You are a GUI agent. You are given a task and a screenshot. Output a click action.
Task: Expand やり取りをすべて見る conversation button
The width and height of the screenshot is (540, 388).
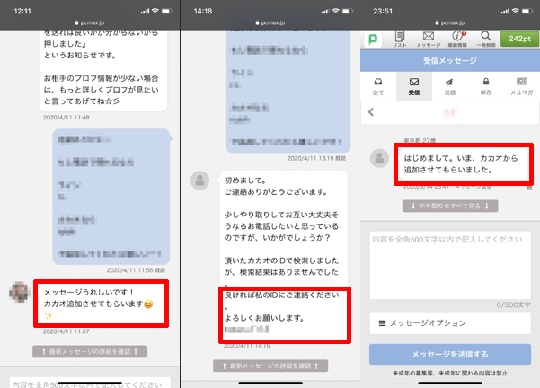pos(450,206)
